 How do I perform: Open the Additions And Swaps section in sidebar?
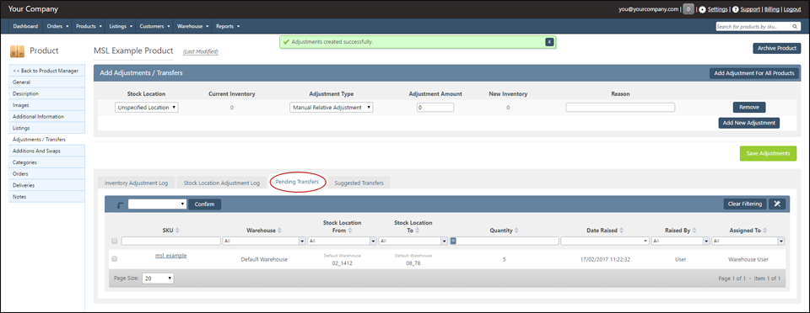[x=46, y=151]
